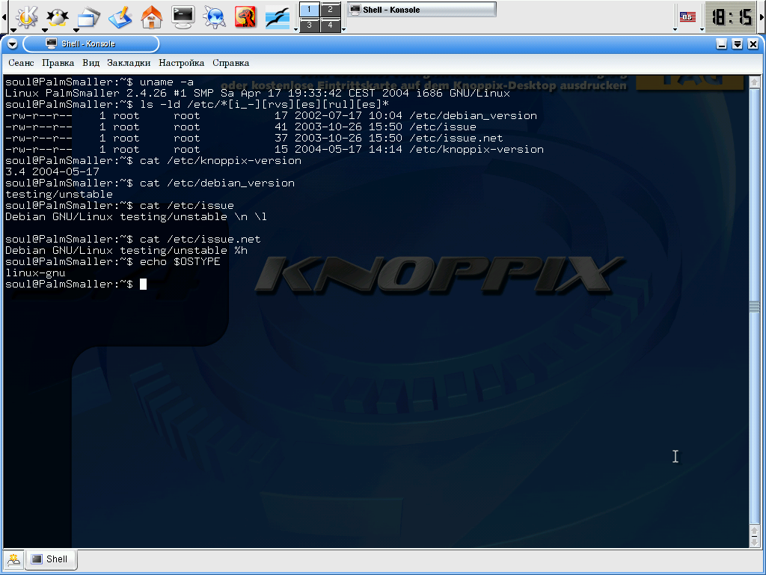Click the new session icon beside Shell tab
This screenshot has width=766, height=575.
coord(13,559)
